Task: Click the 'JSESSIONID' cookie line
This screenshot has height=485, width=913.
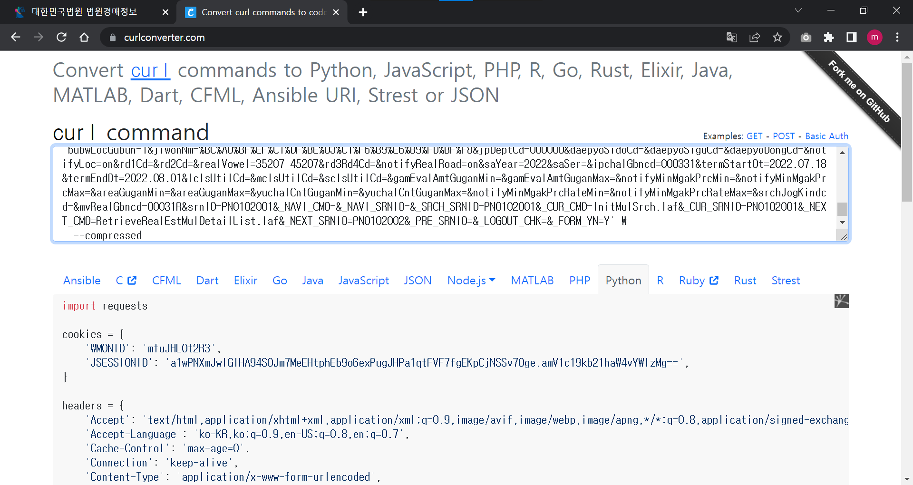Action: point(387,363)
